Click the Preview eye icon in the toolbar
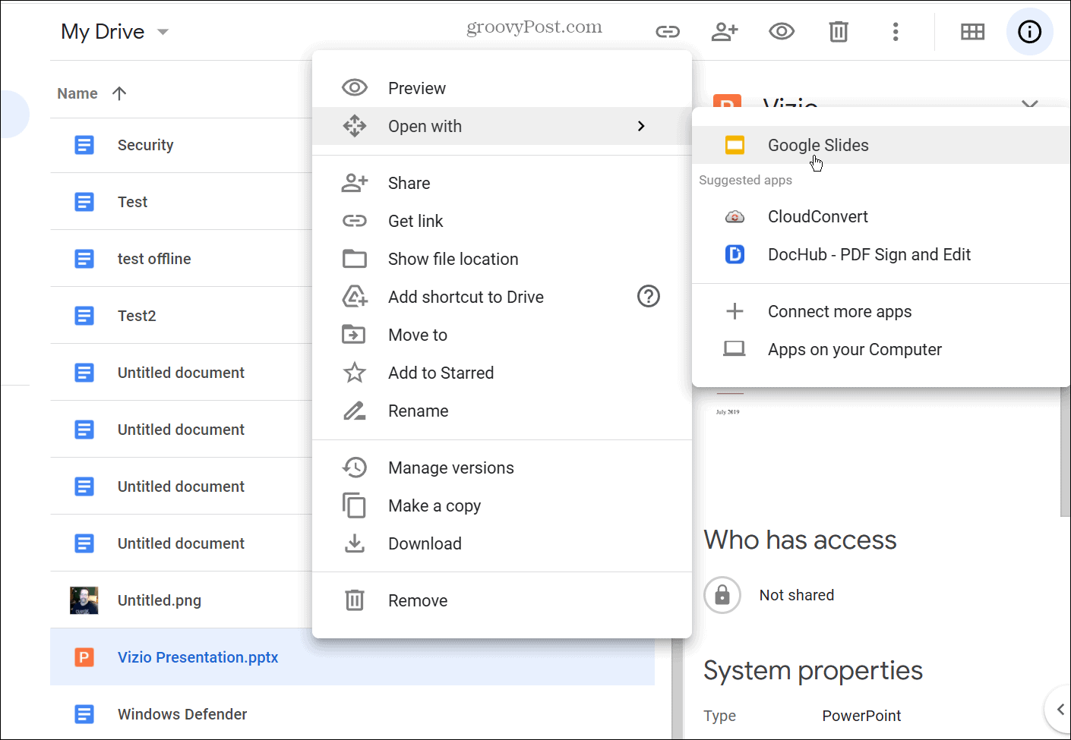1071x740 pixels. click(x=782, y=32)
